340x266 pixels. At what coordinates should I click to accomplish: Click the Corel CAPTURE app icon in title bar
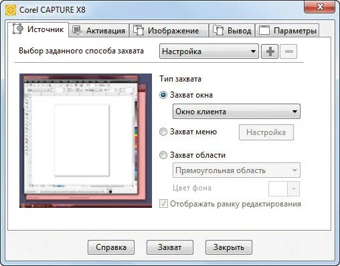point(11,10)
